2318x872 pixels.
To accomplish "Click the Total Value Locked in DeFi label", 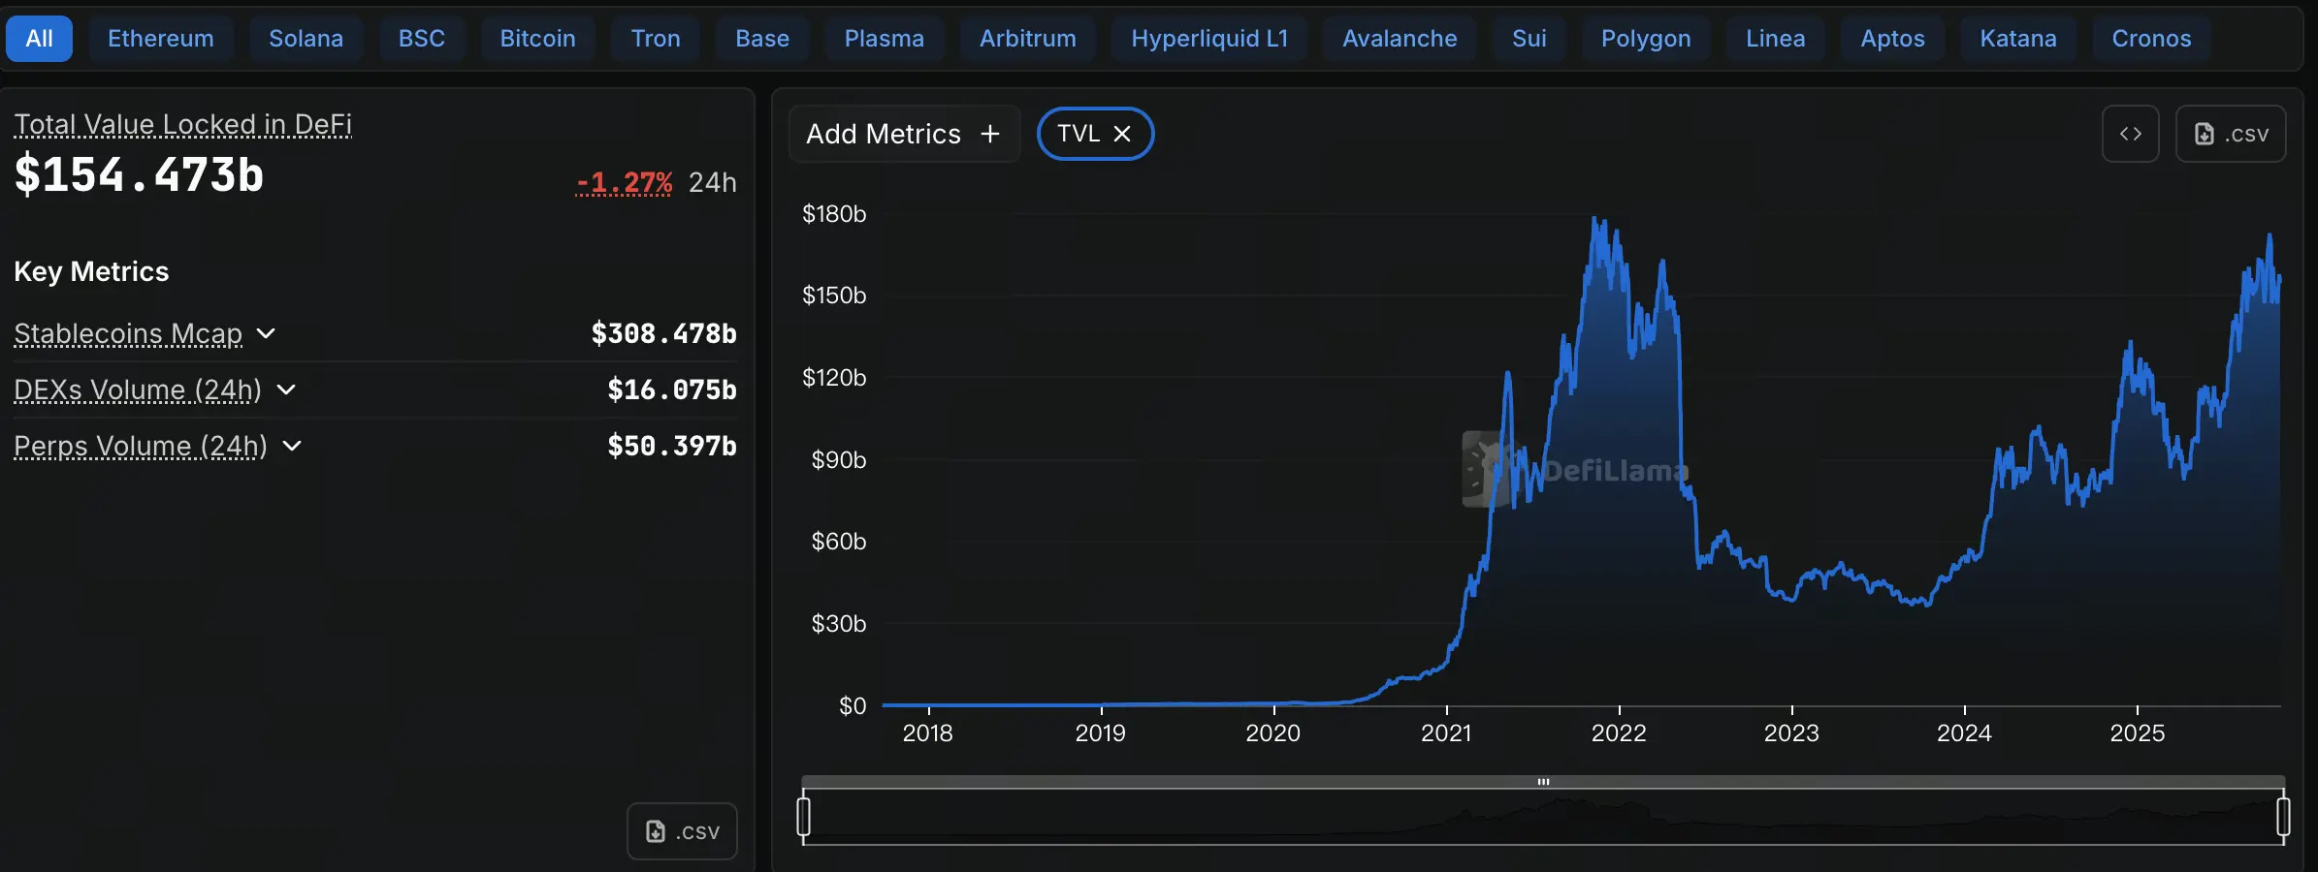I will [183, 124].
